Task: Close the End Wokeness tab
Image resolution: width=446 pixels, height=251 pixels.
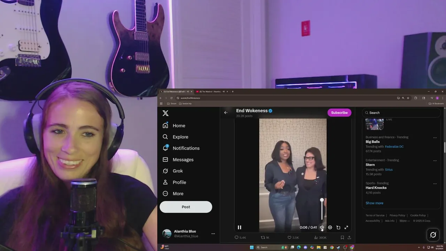Action: point(191,92)
